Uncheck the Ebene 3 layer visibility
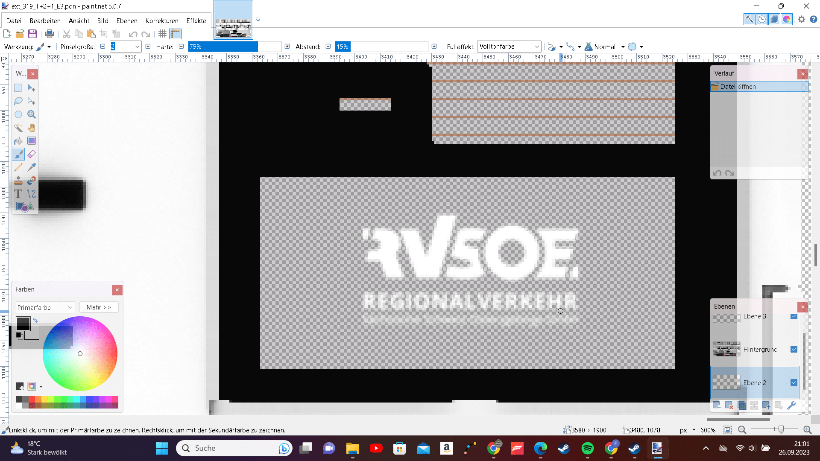 coord(794,316)
